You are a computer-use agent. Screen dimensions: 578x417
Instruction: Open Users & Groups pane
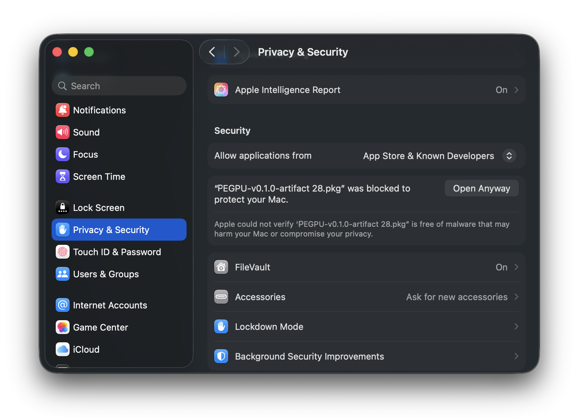pos(119,274)
